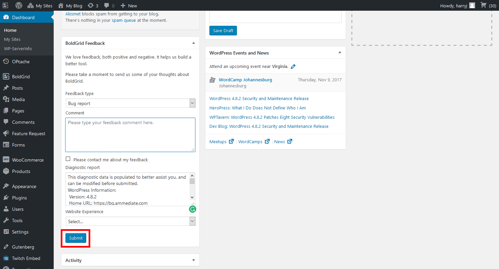Click the WordPress logo icon in admin bar
Viewport: 499px width, 269px height.
(x=19, y=5)
